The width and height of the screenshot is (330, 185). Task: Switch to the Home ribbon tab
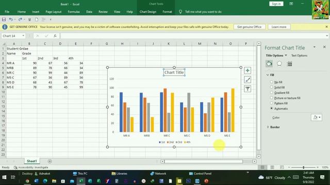[x=22, y=12]
